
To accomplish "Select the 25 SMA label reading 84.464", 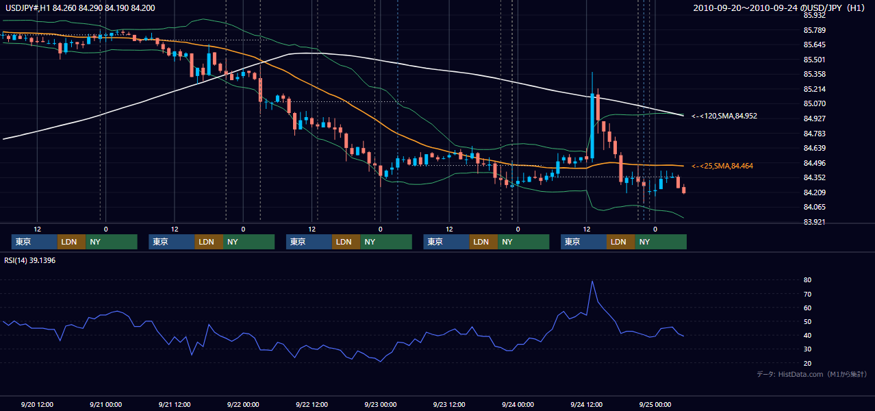I will point(722,166).
